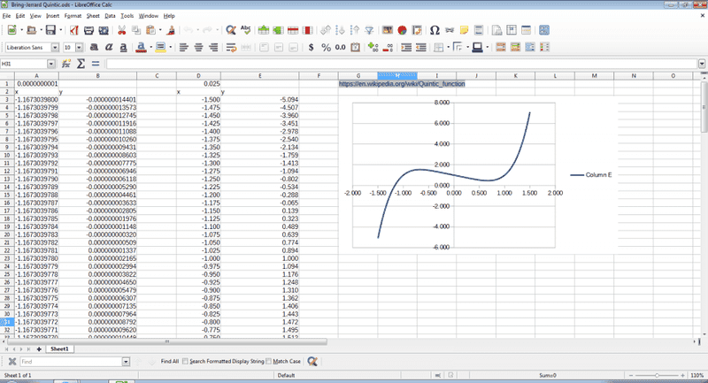Open the Format menu
Screen dimensions: 708x383
tap(73, 16)
